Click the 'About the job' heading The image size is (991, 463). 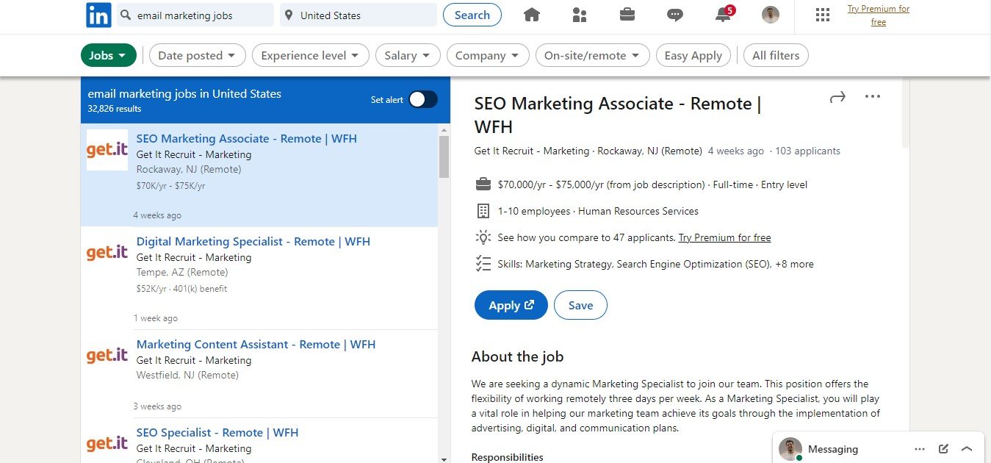coord(517,357)
